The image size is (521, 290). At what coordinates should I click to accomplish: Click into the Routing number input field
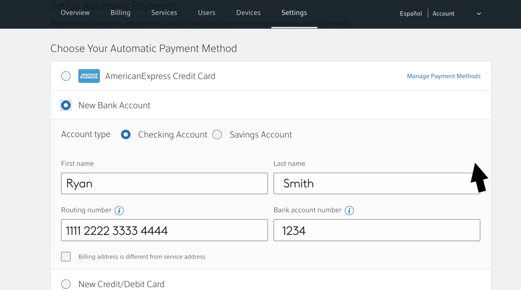(164, 231)
